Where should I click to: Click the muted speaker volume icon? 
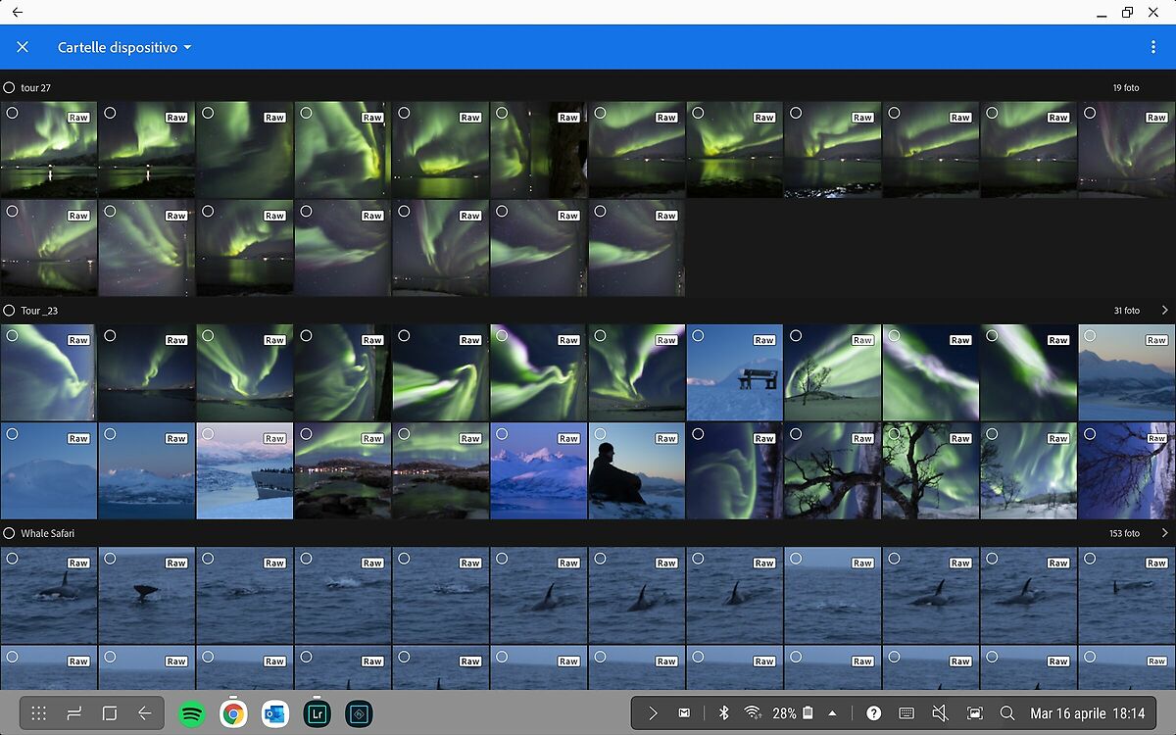940,713
